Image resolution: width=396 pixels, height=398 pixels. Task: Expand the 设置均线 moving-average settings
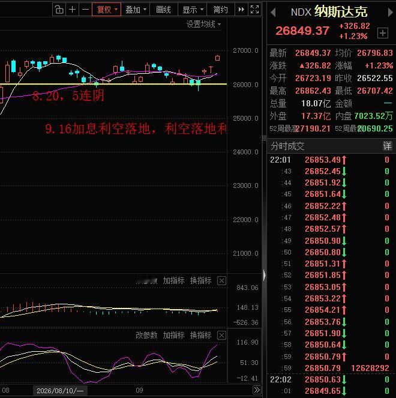click(204, 25)
